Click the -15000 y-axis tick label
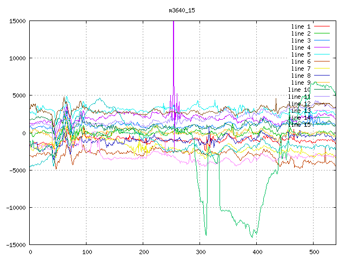The image size is (346, 259). coord(15,245)
